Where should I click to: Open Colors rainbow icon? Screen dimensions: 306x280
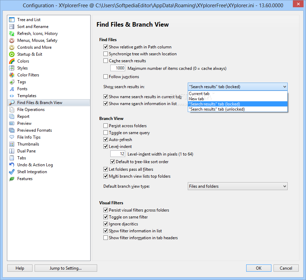[12, 61]
